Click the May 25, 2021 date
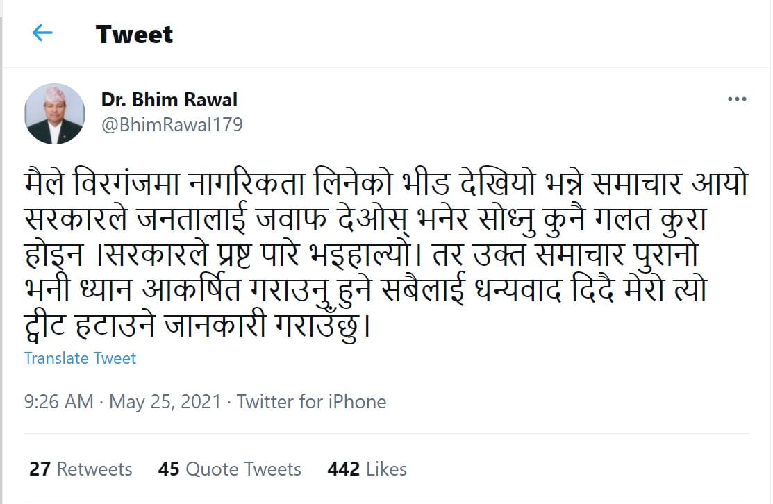 (x=165, y=401)
